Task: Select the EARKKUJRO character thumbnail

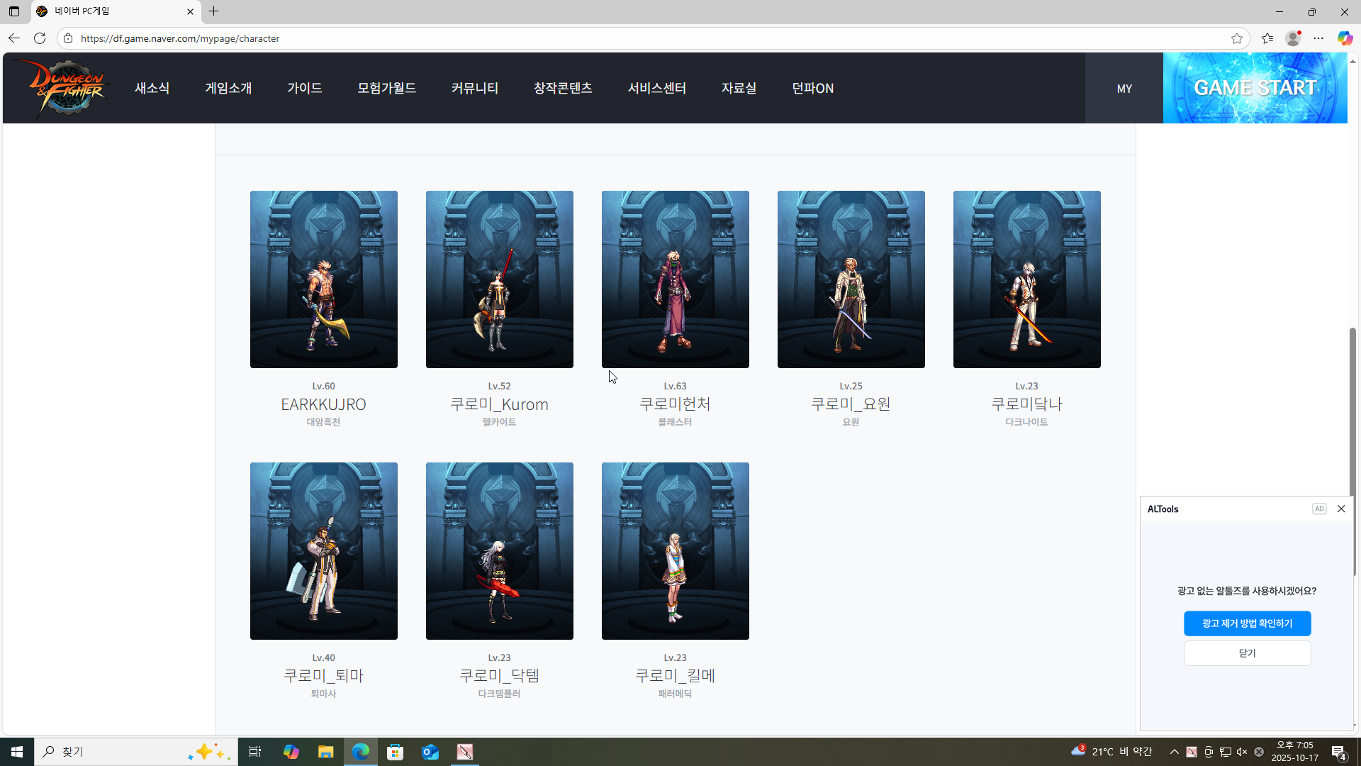Action: click(x=324, y=279)
